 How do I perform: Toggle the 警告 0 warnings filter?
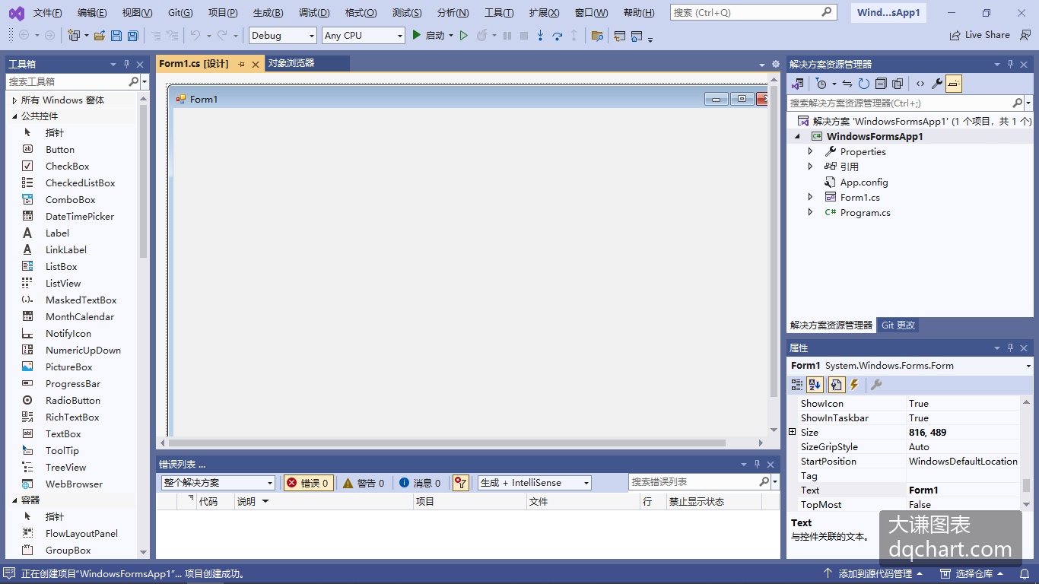pos(364,483)
